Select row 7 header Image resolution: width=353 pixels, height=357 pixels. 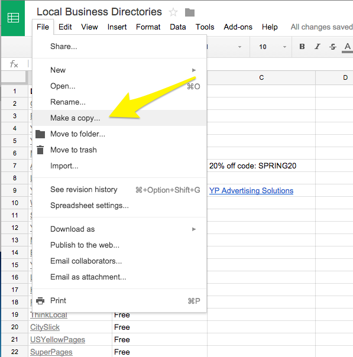pyautogui.click(x=15, y=165)
